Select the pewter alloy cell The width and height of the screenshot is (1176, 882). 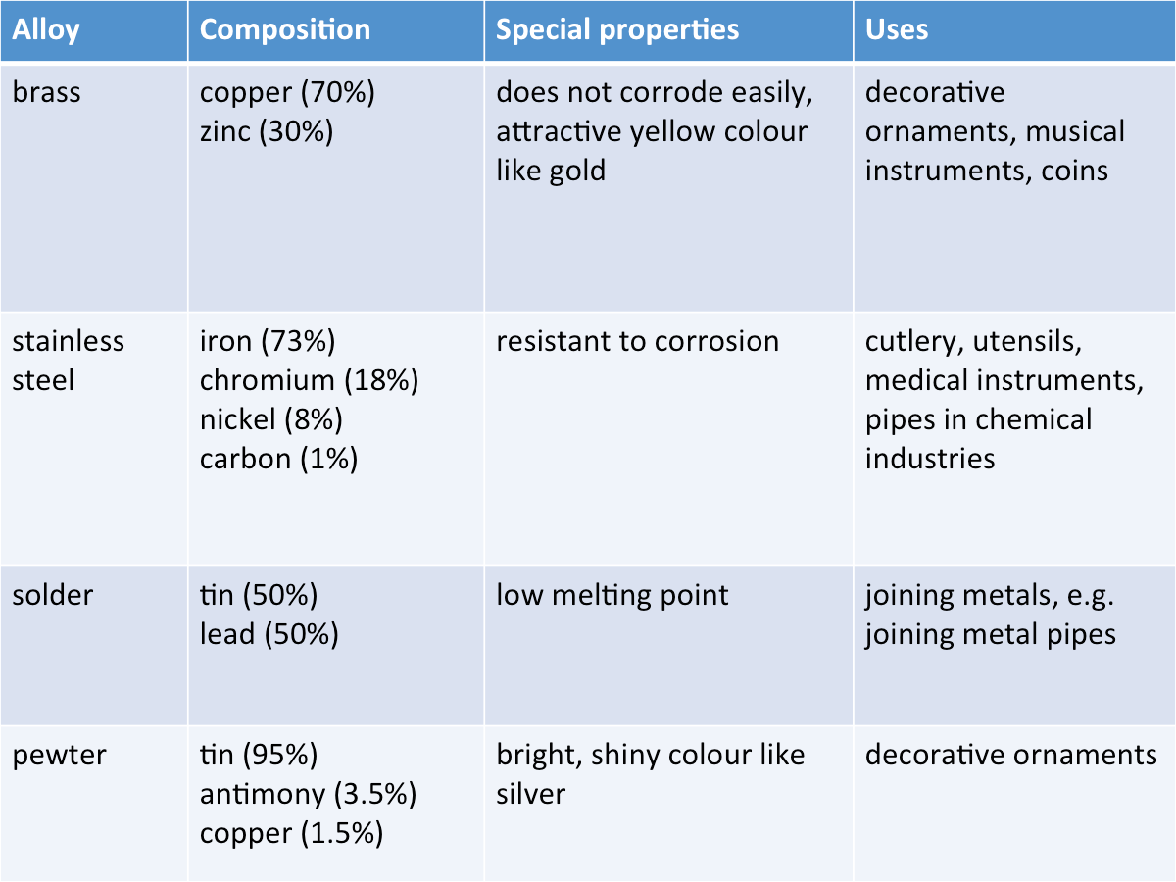(x=58, y=756)
